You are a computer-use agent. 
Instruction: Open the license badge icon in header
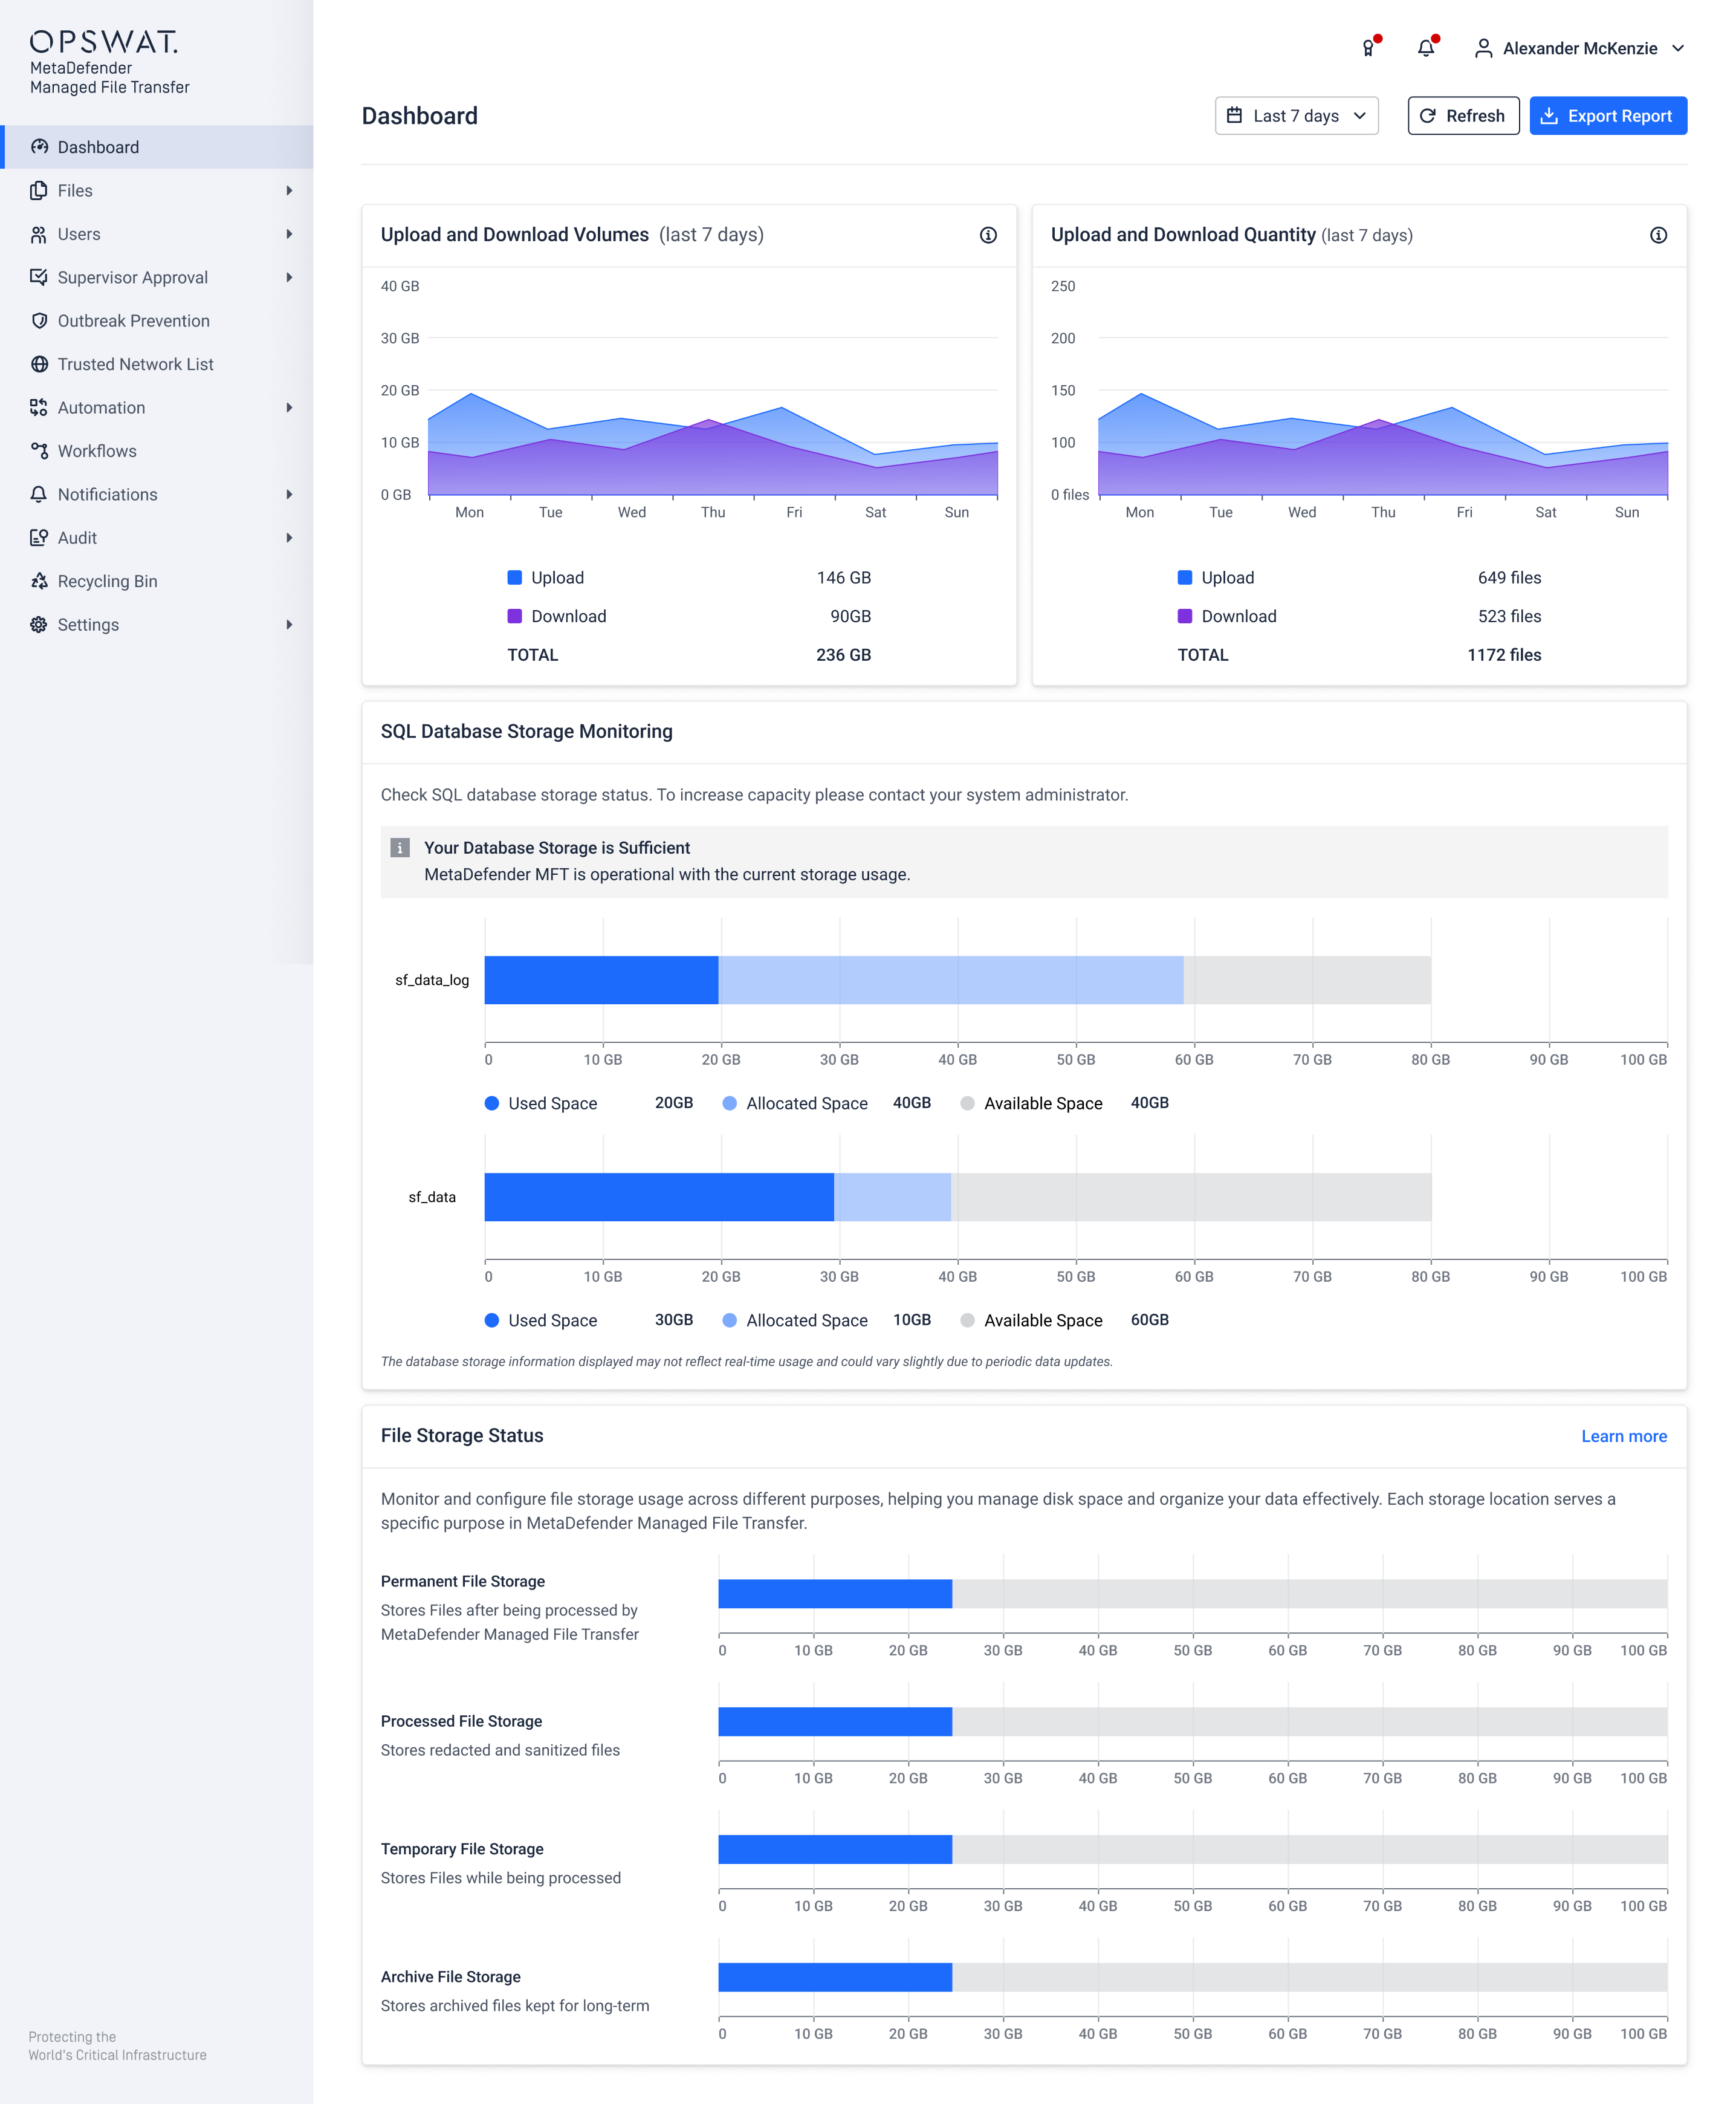click(x=1368, y=48)
